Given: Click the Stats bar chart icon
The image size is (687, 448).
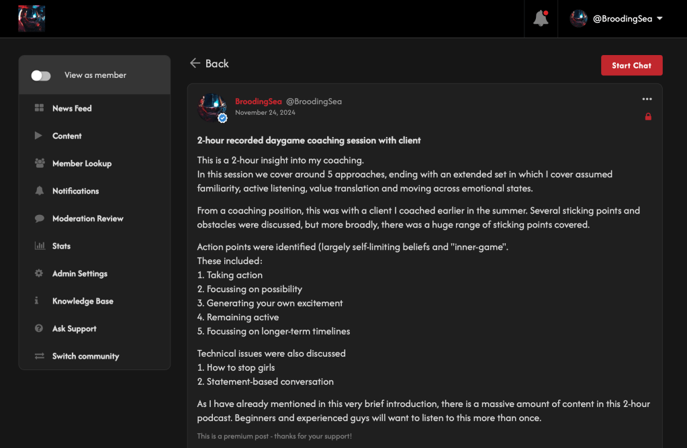Looking at the screenshot, I should pos(40,246).
